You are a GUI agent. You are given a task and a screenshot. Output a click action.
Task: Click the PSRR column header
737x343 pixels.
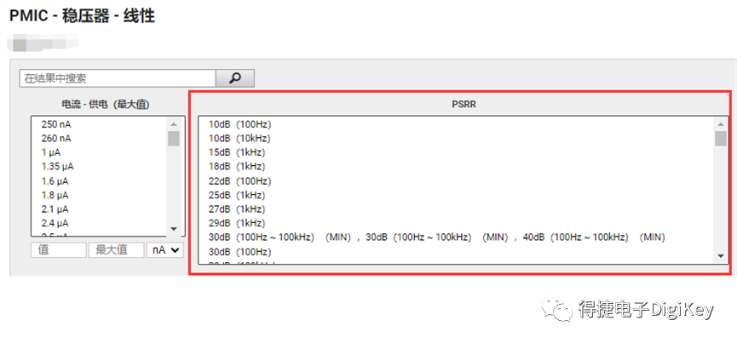(x=464, y=105)
